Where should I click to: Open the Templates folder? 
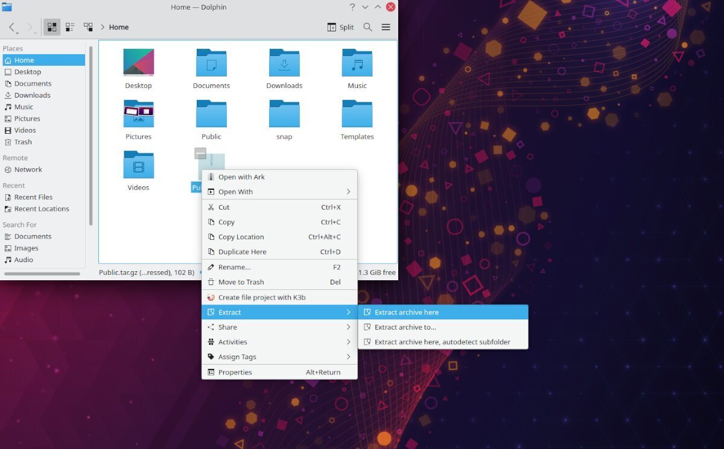pos(357,115)
